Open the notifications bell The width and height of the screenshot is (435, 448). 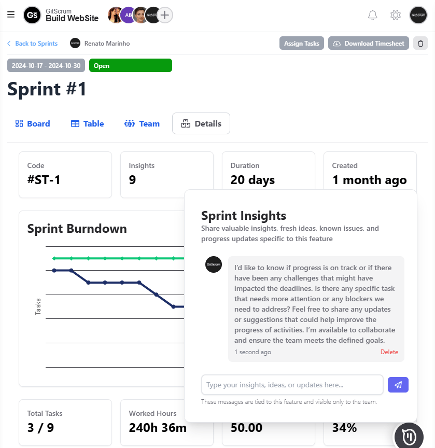tap(372, 15)
